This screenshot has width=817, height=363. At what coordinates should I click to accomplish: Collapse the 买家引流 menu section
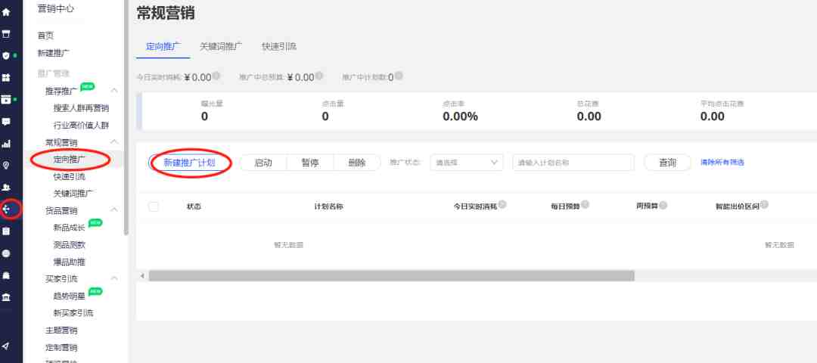(x=115, y=278)
